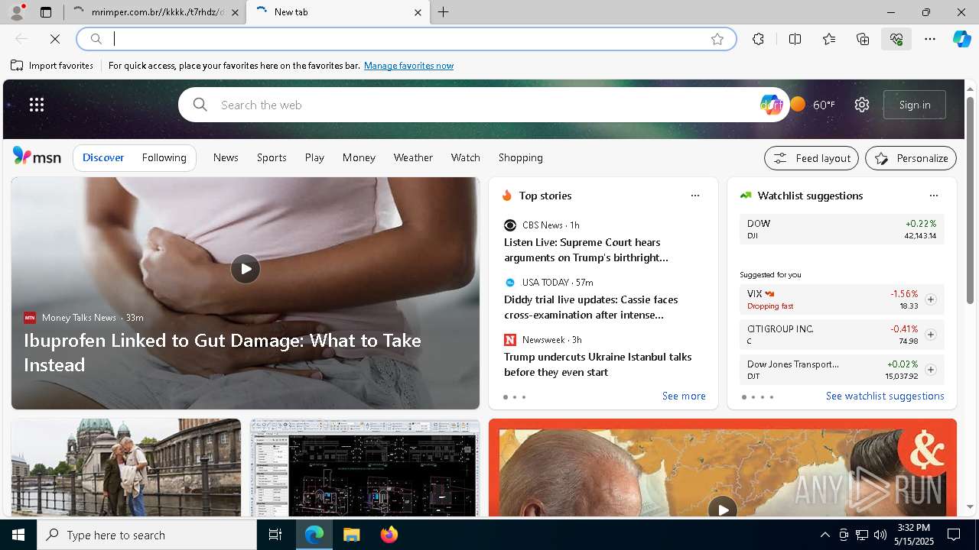Add this page to favorites star

pyautogui.click(x=717, y=39)
